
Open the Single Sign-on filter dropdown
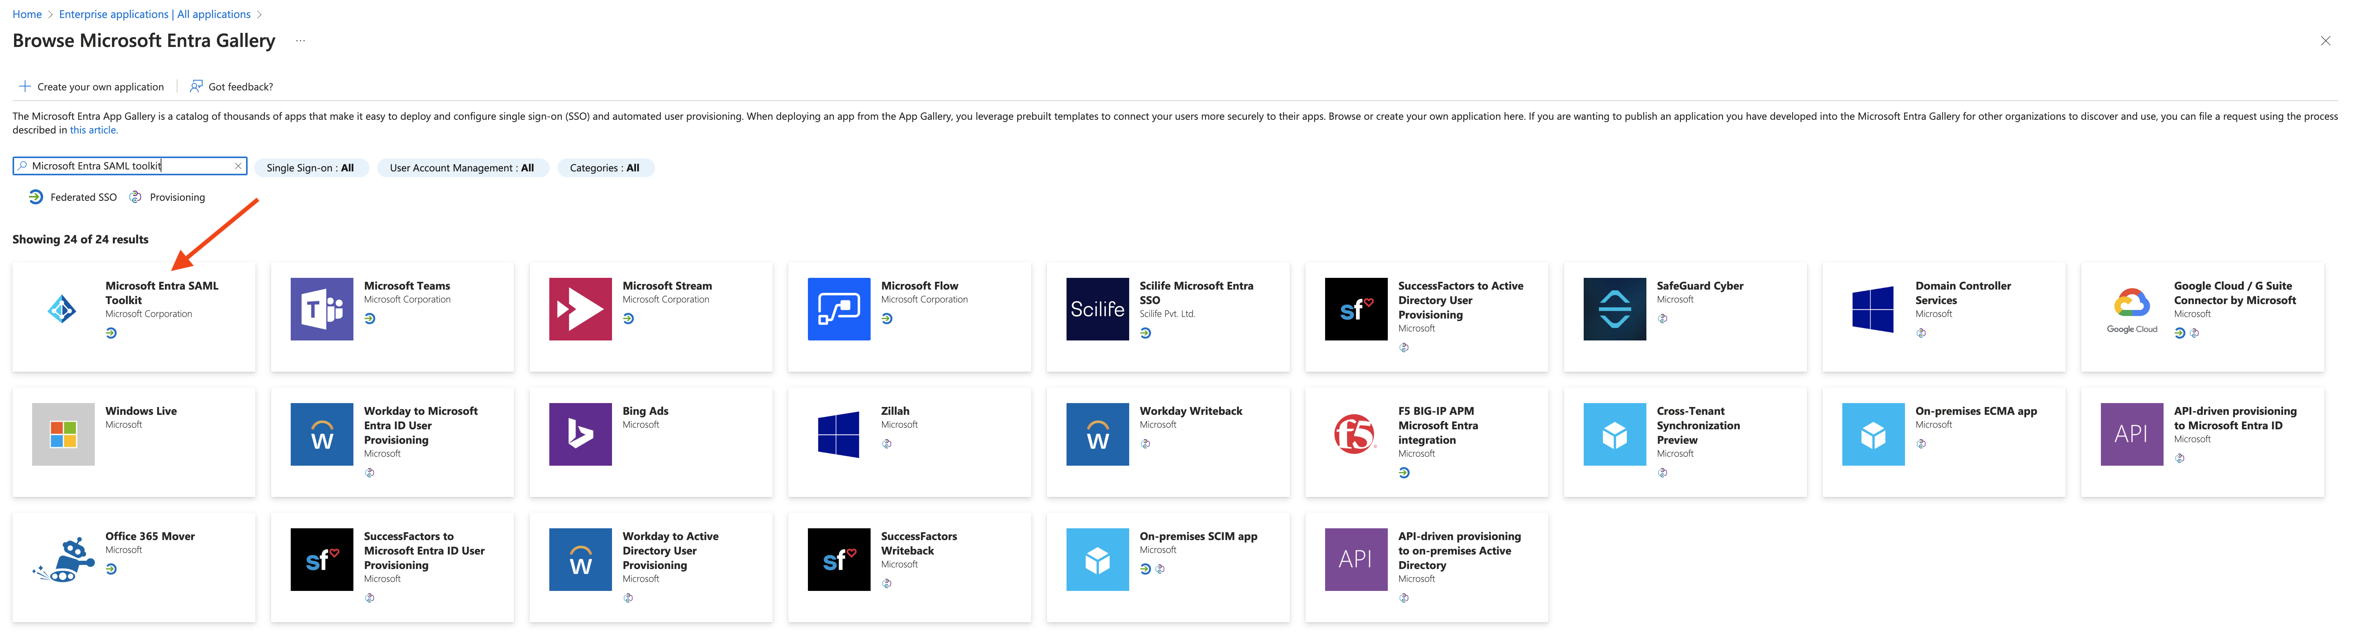(x=310, y=168)
